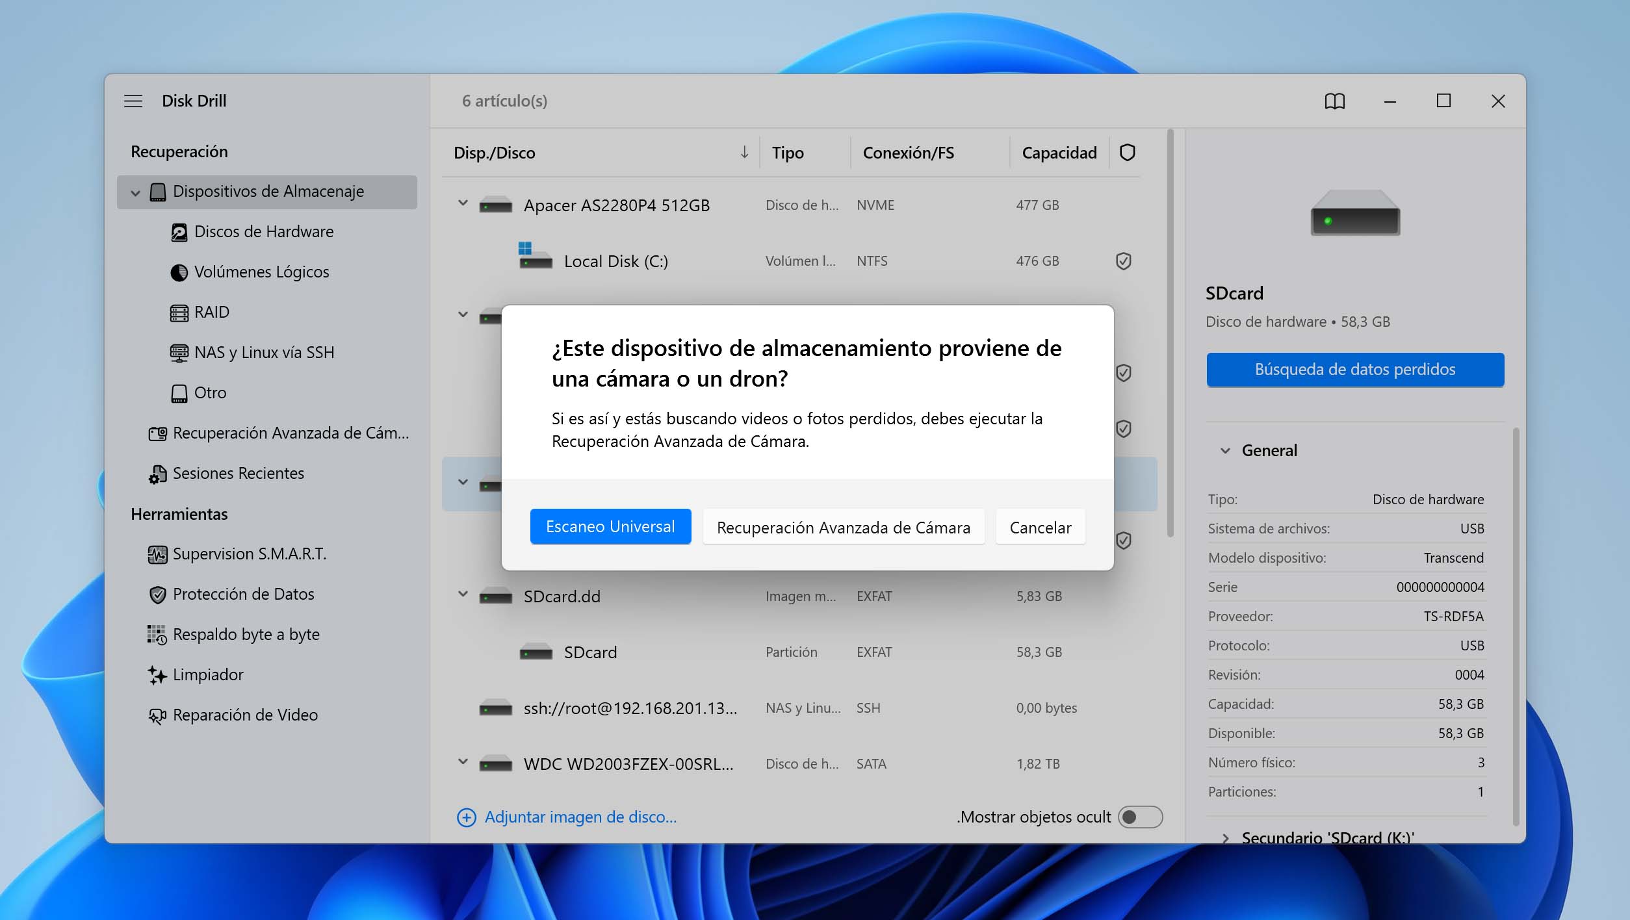Click the Otro drive icon
1630x920 pixels.
click(x=179, y=393)
